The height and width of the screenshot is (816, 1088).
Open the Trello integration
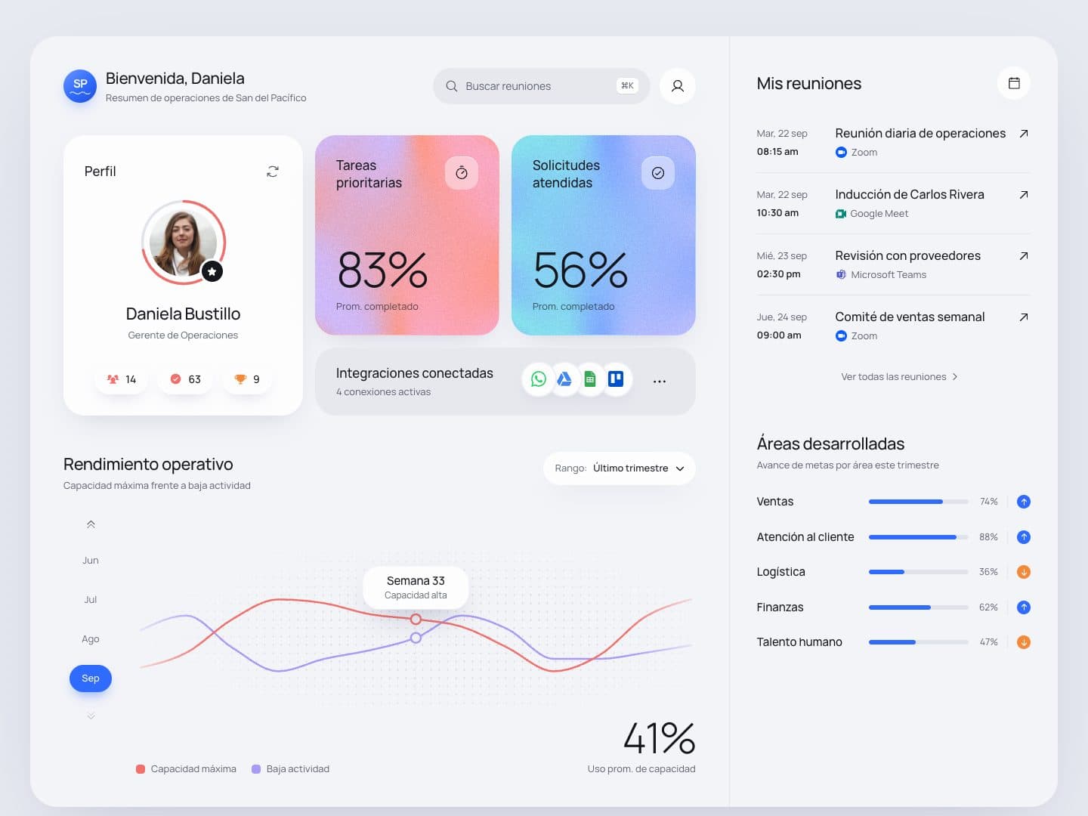(x=616, y=379)
